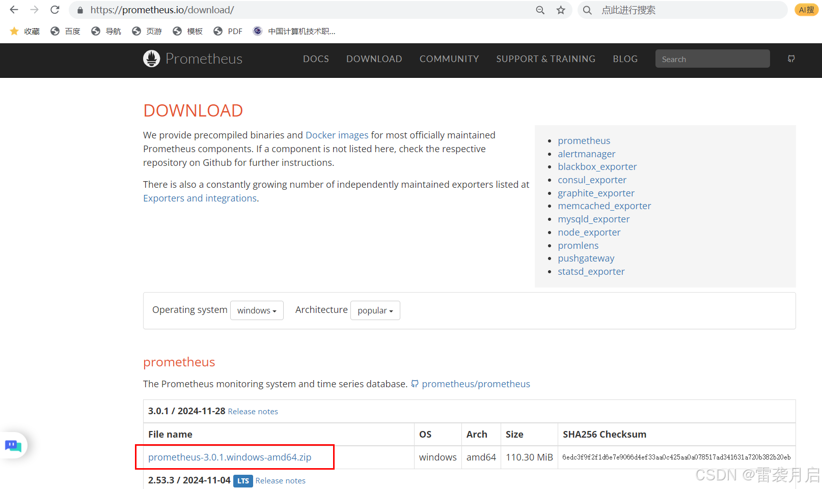Click the 2.53.3 / 2024-11-04 version text
Screen dimensions: 822x489
point(189,480)
